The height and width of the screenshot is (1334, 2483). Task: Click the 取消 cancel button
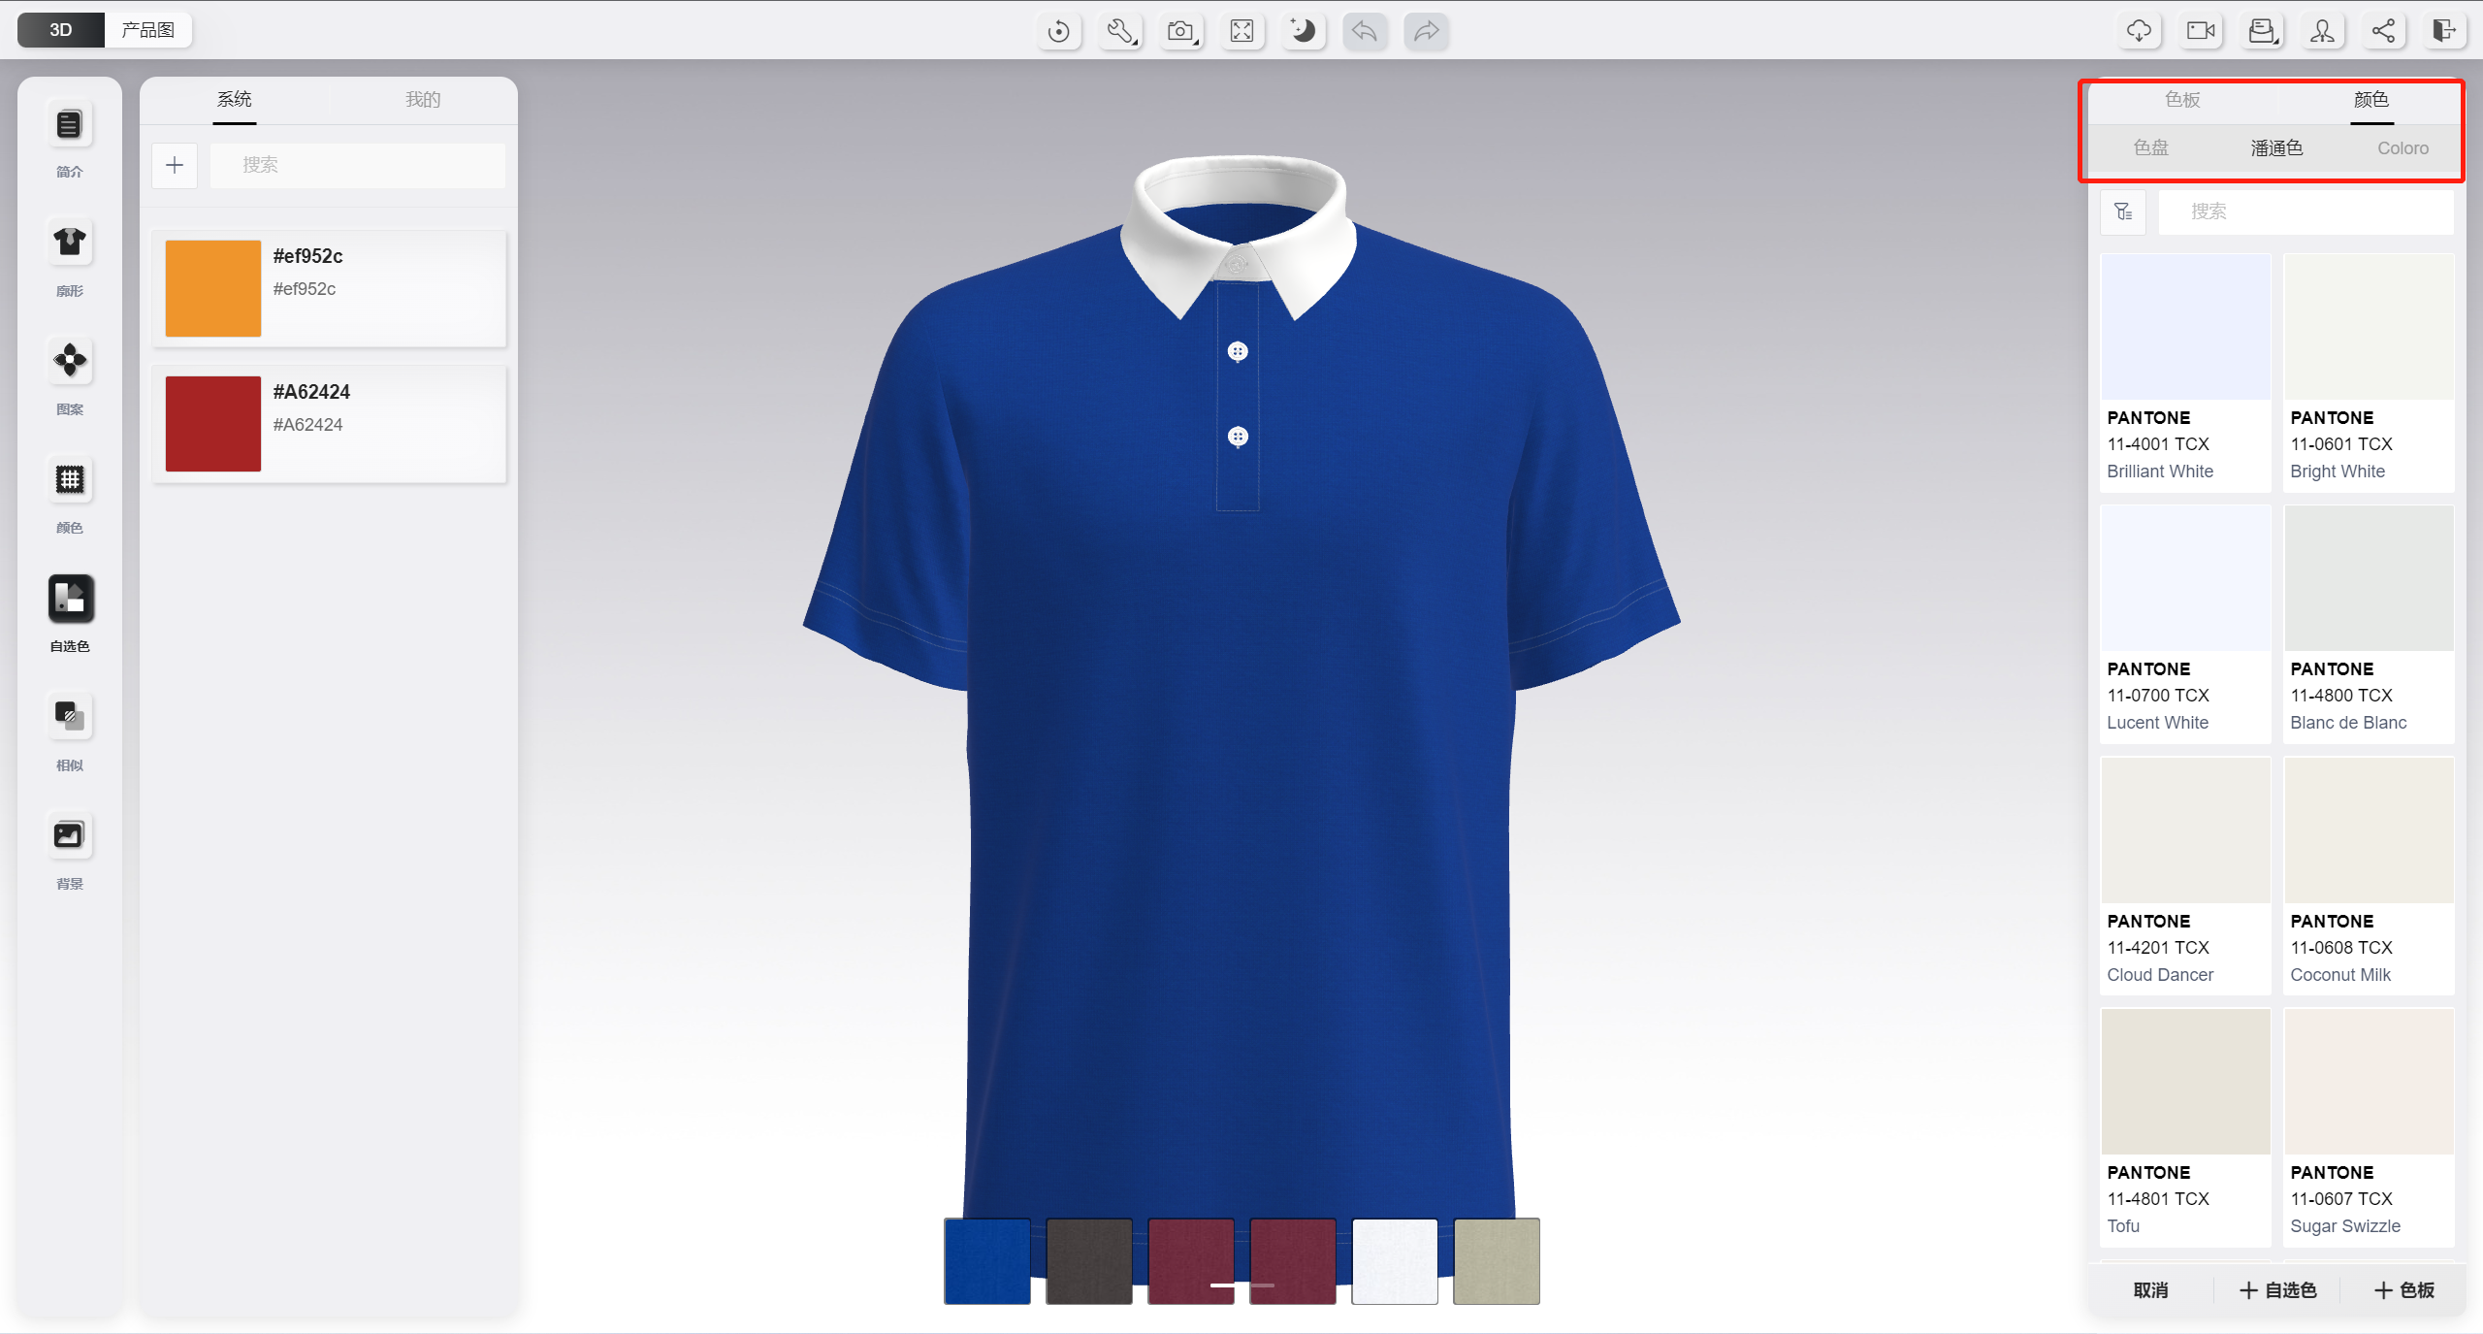click(x=2150, y=1290)
